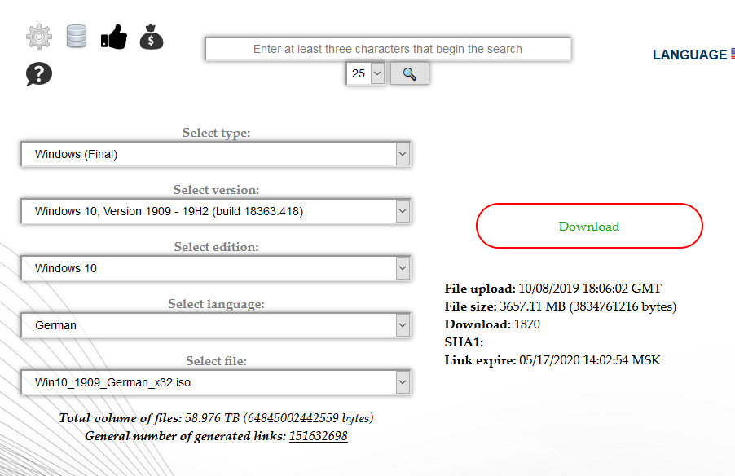The width and height of the screenshot is (735, 476).
Task: Click the language flag icon
Action: point(733,54)
